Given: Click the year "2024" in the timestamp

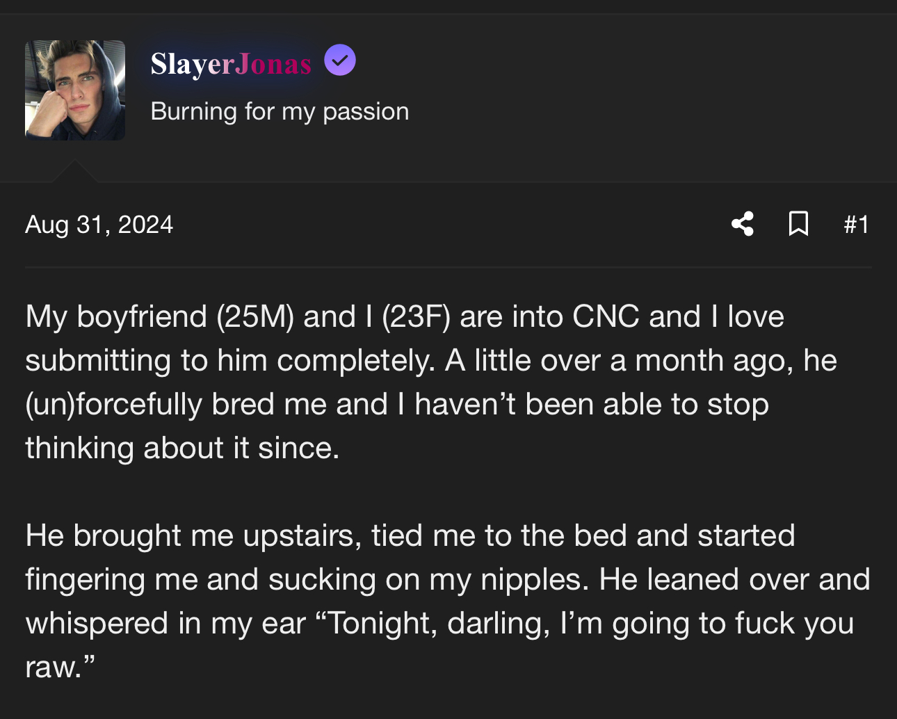Looking at the screenshot, I should (x=145, y=225).
